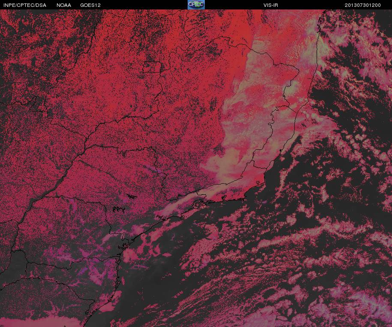Viewport: 392px width, 327px height.
Task: Select the INPE/CPTEC/DSA header label
Action: 25,5
